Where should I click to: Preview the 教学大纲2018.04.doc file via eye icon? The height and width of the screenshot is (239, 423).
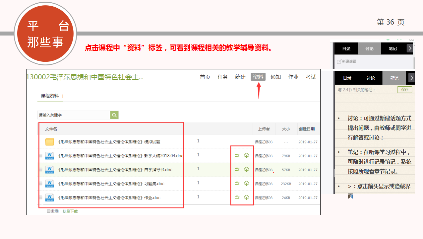(237, 155)
